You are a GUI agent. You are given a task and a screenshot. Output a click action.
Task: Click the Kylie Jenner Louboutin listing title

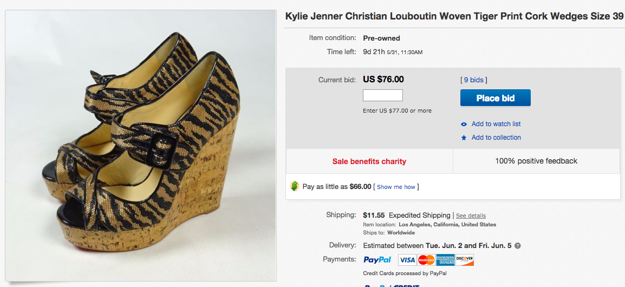click(454, 16)
